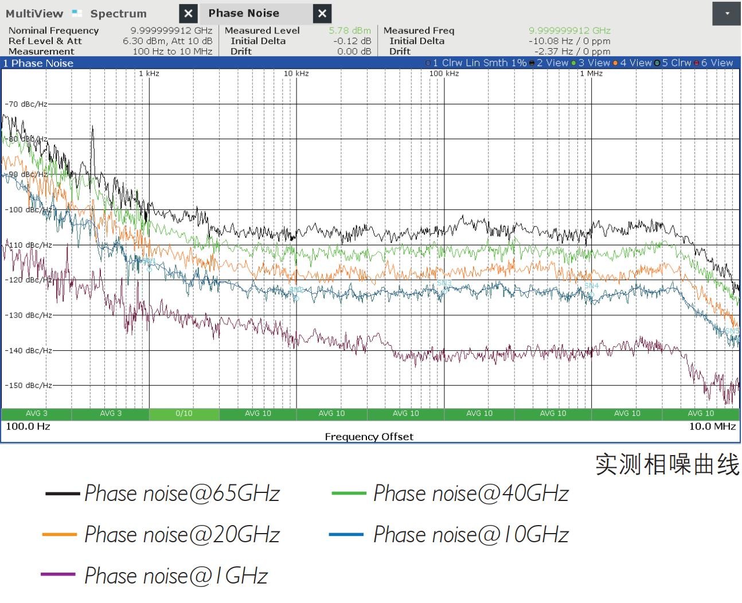This screenshot has width=742, height=603.
Task: Click the orange Phase noise@20GHz legend line
Action: [60, 534]
